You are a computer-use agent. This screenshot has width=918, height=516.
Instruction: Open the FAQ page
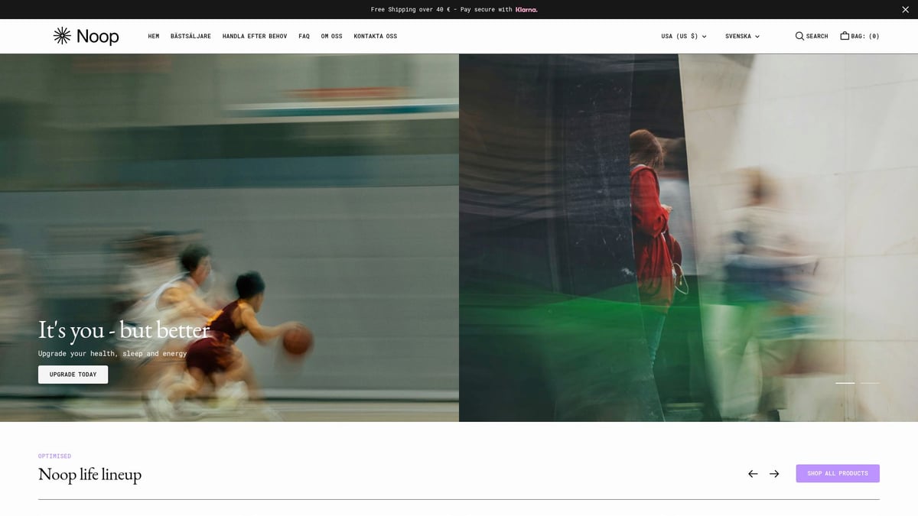304,36
